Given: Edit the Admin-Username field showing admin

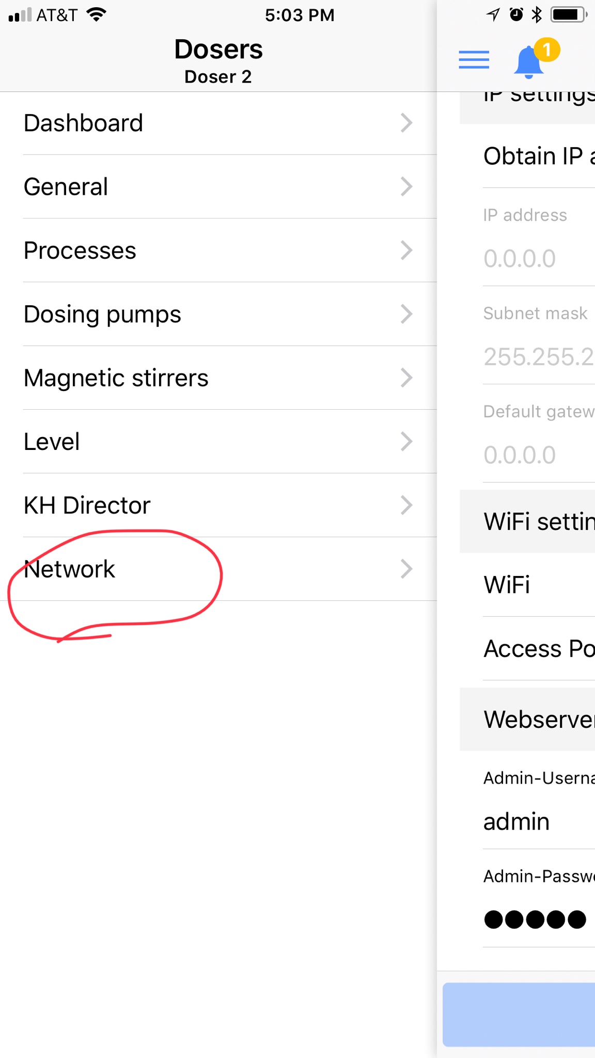Looking at the screenshot, I should tap(539, 821).
